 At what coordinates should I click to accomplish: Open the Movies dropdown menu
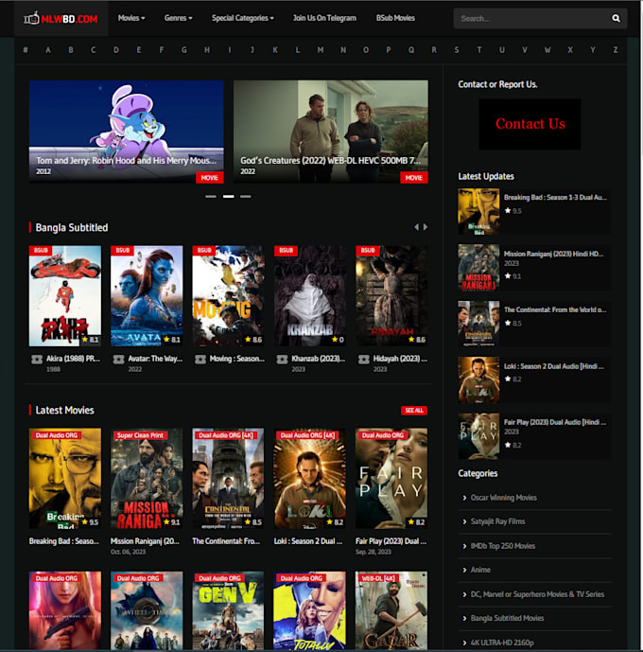point(131,18)
